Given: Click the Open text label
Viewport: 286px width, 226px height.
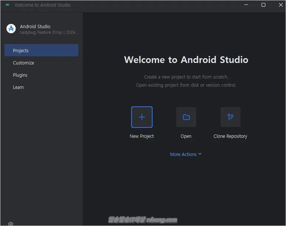Looking at the screenshot, I should (186, 136).
